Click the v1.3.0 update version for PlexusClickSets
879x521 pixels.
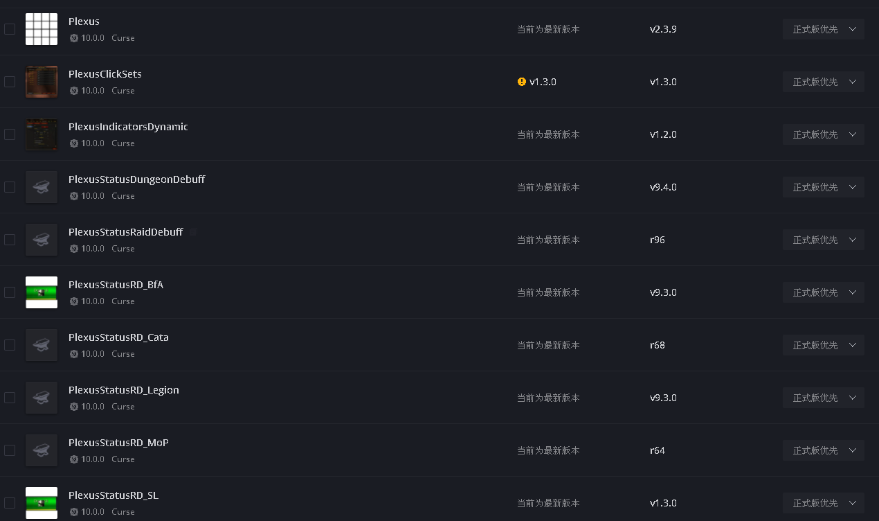pyautogui.click(x=543, y=82)
